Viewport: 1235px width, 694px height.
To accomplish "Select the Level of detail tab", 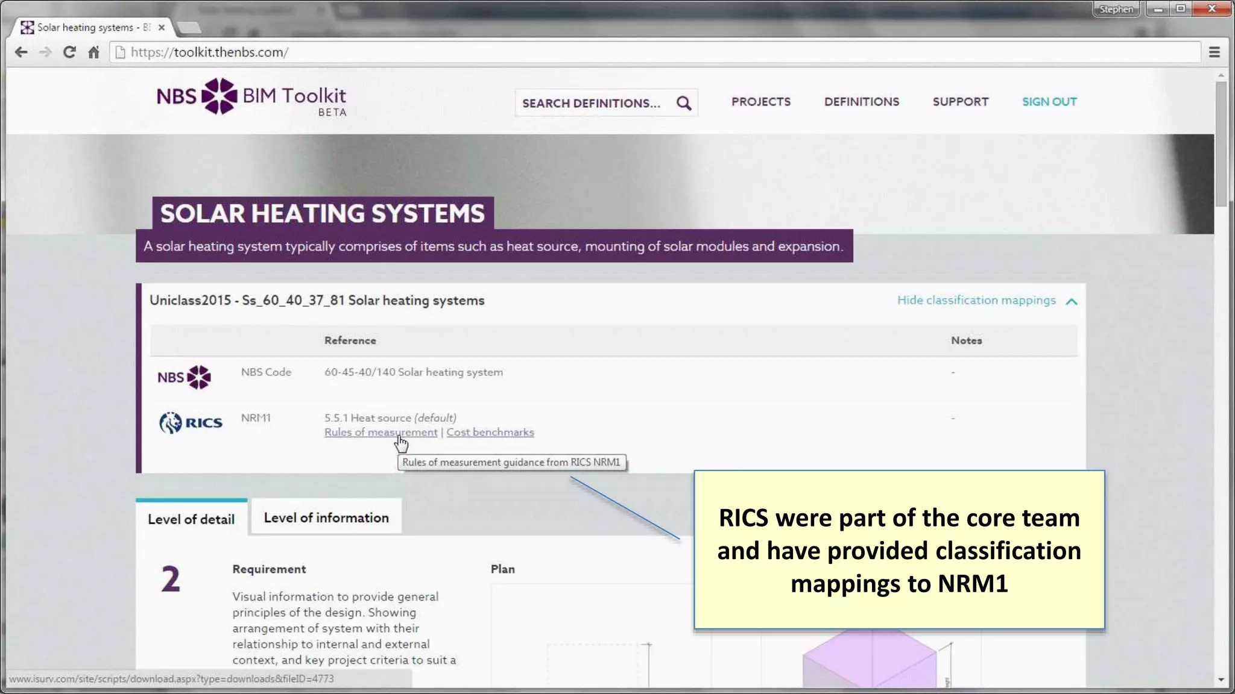I will [191, 519].
